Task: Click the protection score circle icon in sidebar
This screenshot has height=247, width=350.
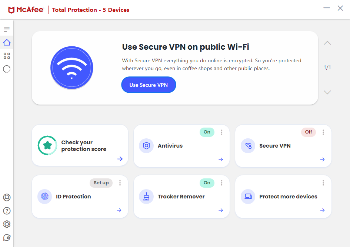Action: point(7,69)
